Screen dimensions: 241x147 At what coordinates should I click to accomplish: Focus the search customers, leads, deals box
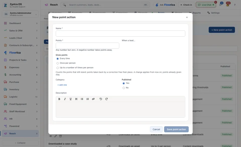coord(105,5)
